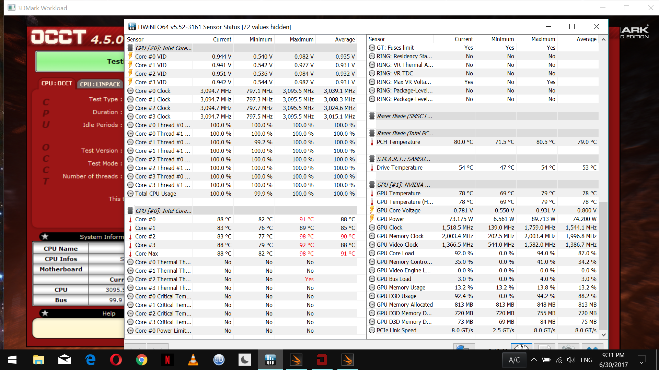Screen dimensions: 659x370
Task: Click the green Testing button in OCCT
Action: (80, 61)
